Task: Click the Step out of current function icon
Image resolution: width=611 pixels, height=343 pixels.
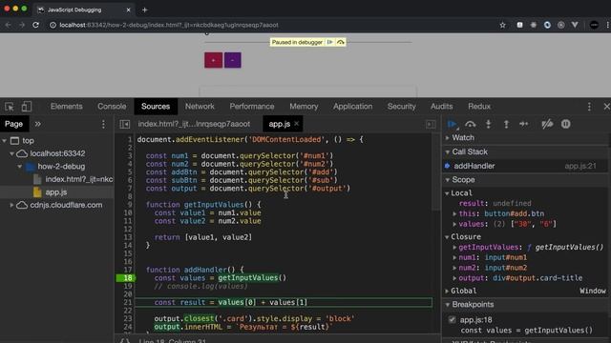Action: point(506,124)
